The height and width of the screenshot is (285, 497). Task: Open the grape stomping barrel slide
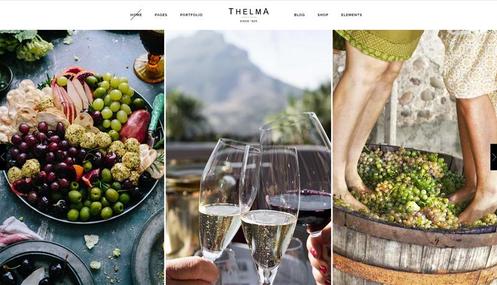415,157
